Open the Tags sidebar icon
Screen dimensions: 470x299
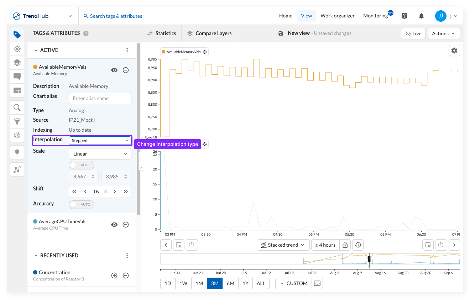[x=17, y=35]
